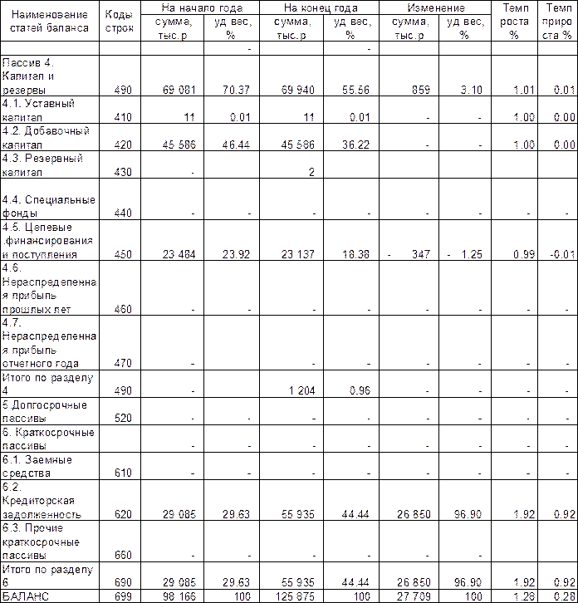Screen dimensions: 578x603
Task: Click the balance growth rate 1.28
Action: (524, 596)
